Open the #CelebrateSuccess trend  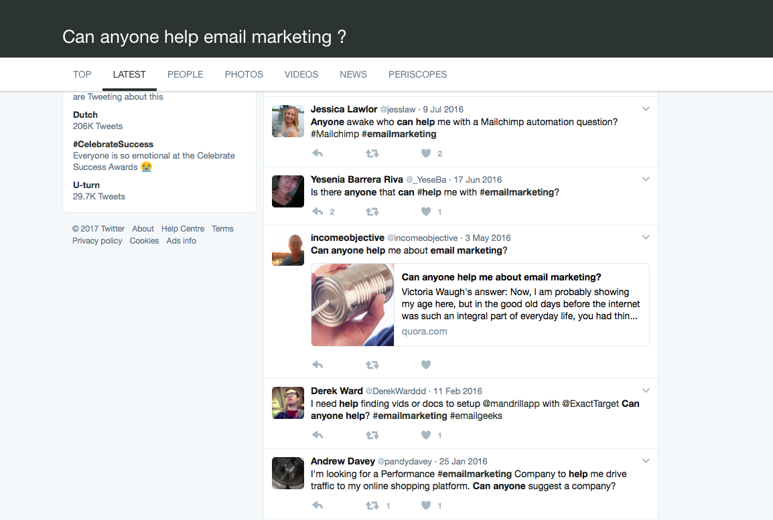[x=113, y=145]
